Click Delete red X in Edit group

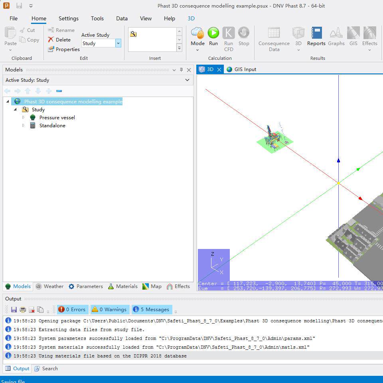coord(59,39)
